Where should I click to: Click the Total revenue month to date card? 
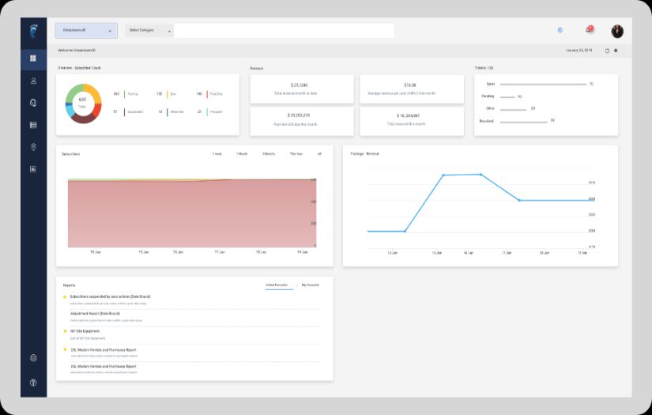tap(302, 89)
